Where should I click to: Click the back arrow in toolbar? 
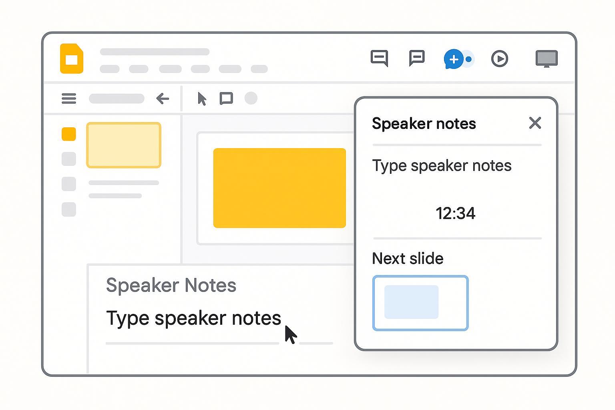pyautogui.click(x=163, y=98)
